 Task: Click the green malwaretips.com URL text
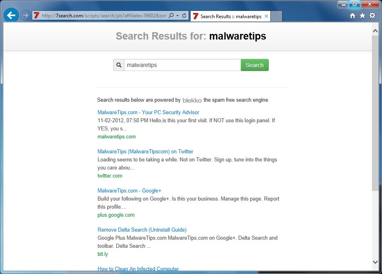tap(116, 137)
